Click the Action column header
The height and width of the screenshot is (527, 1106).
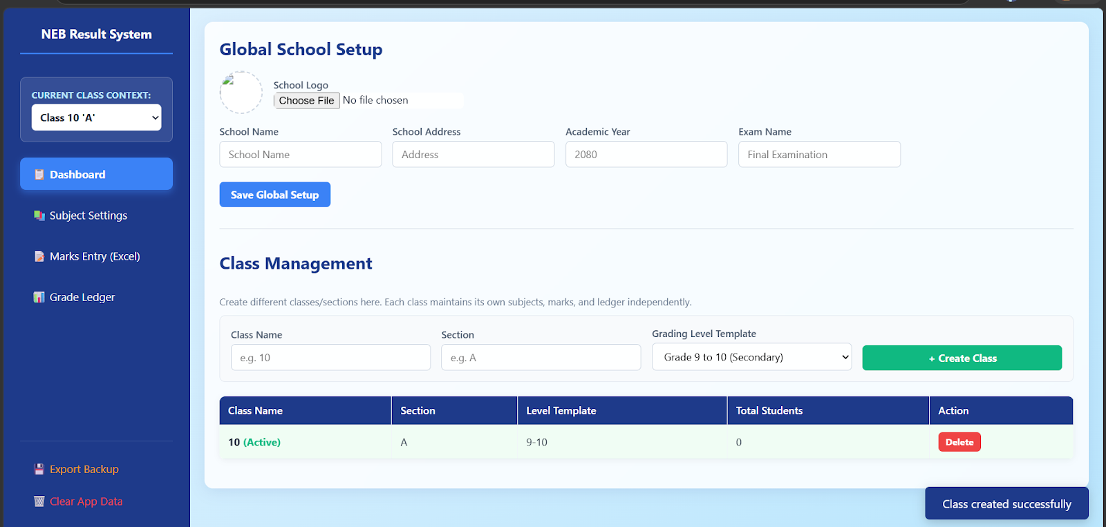point(1001,410)
